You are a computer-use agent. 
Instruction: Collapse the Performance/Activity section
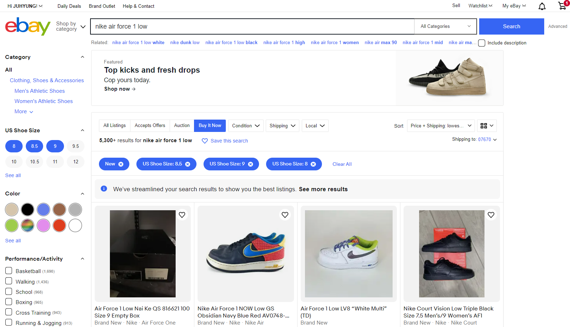tap(82, 259)
